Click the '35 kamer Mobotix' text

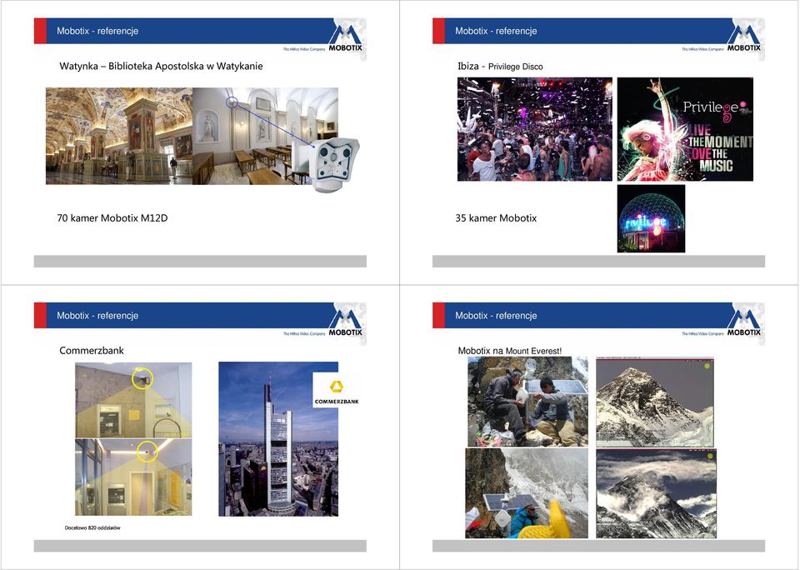(496, 217)
